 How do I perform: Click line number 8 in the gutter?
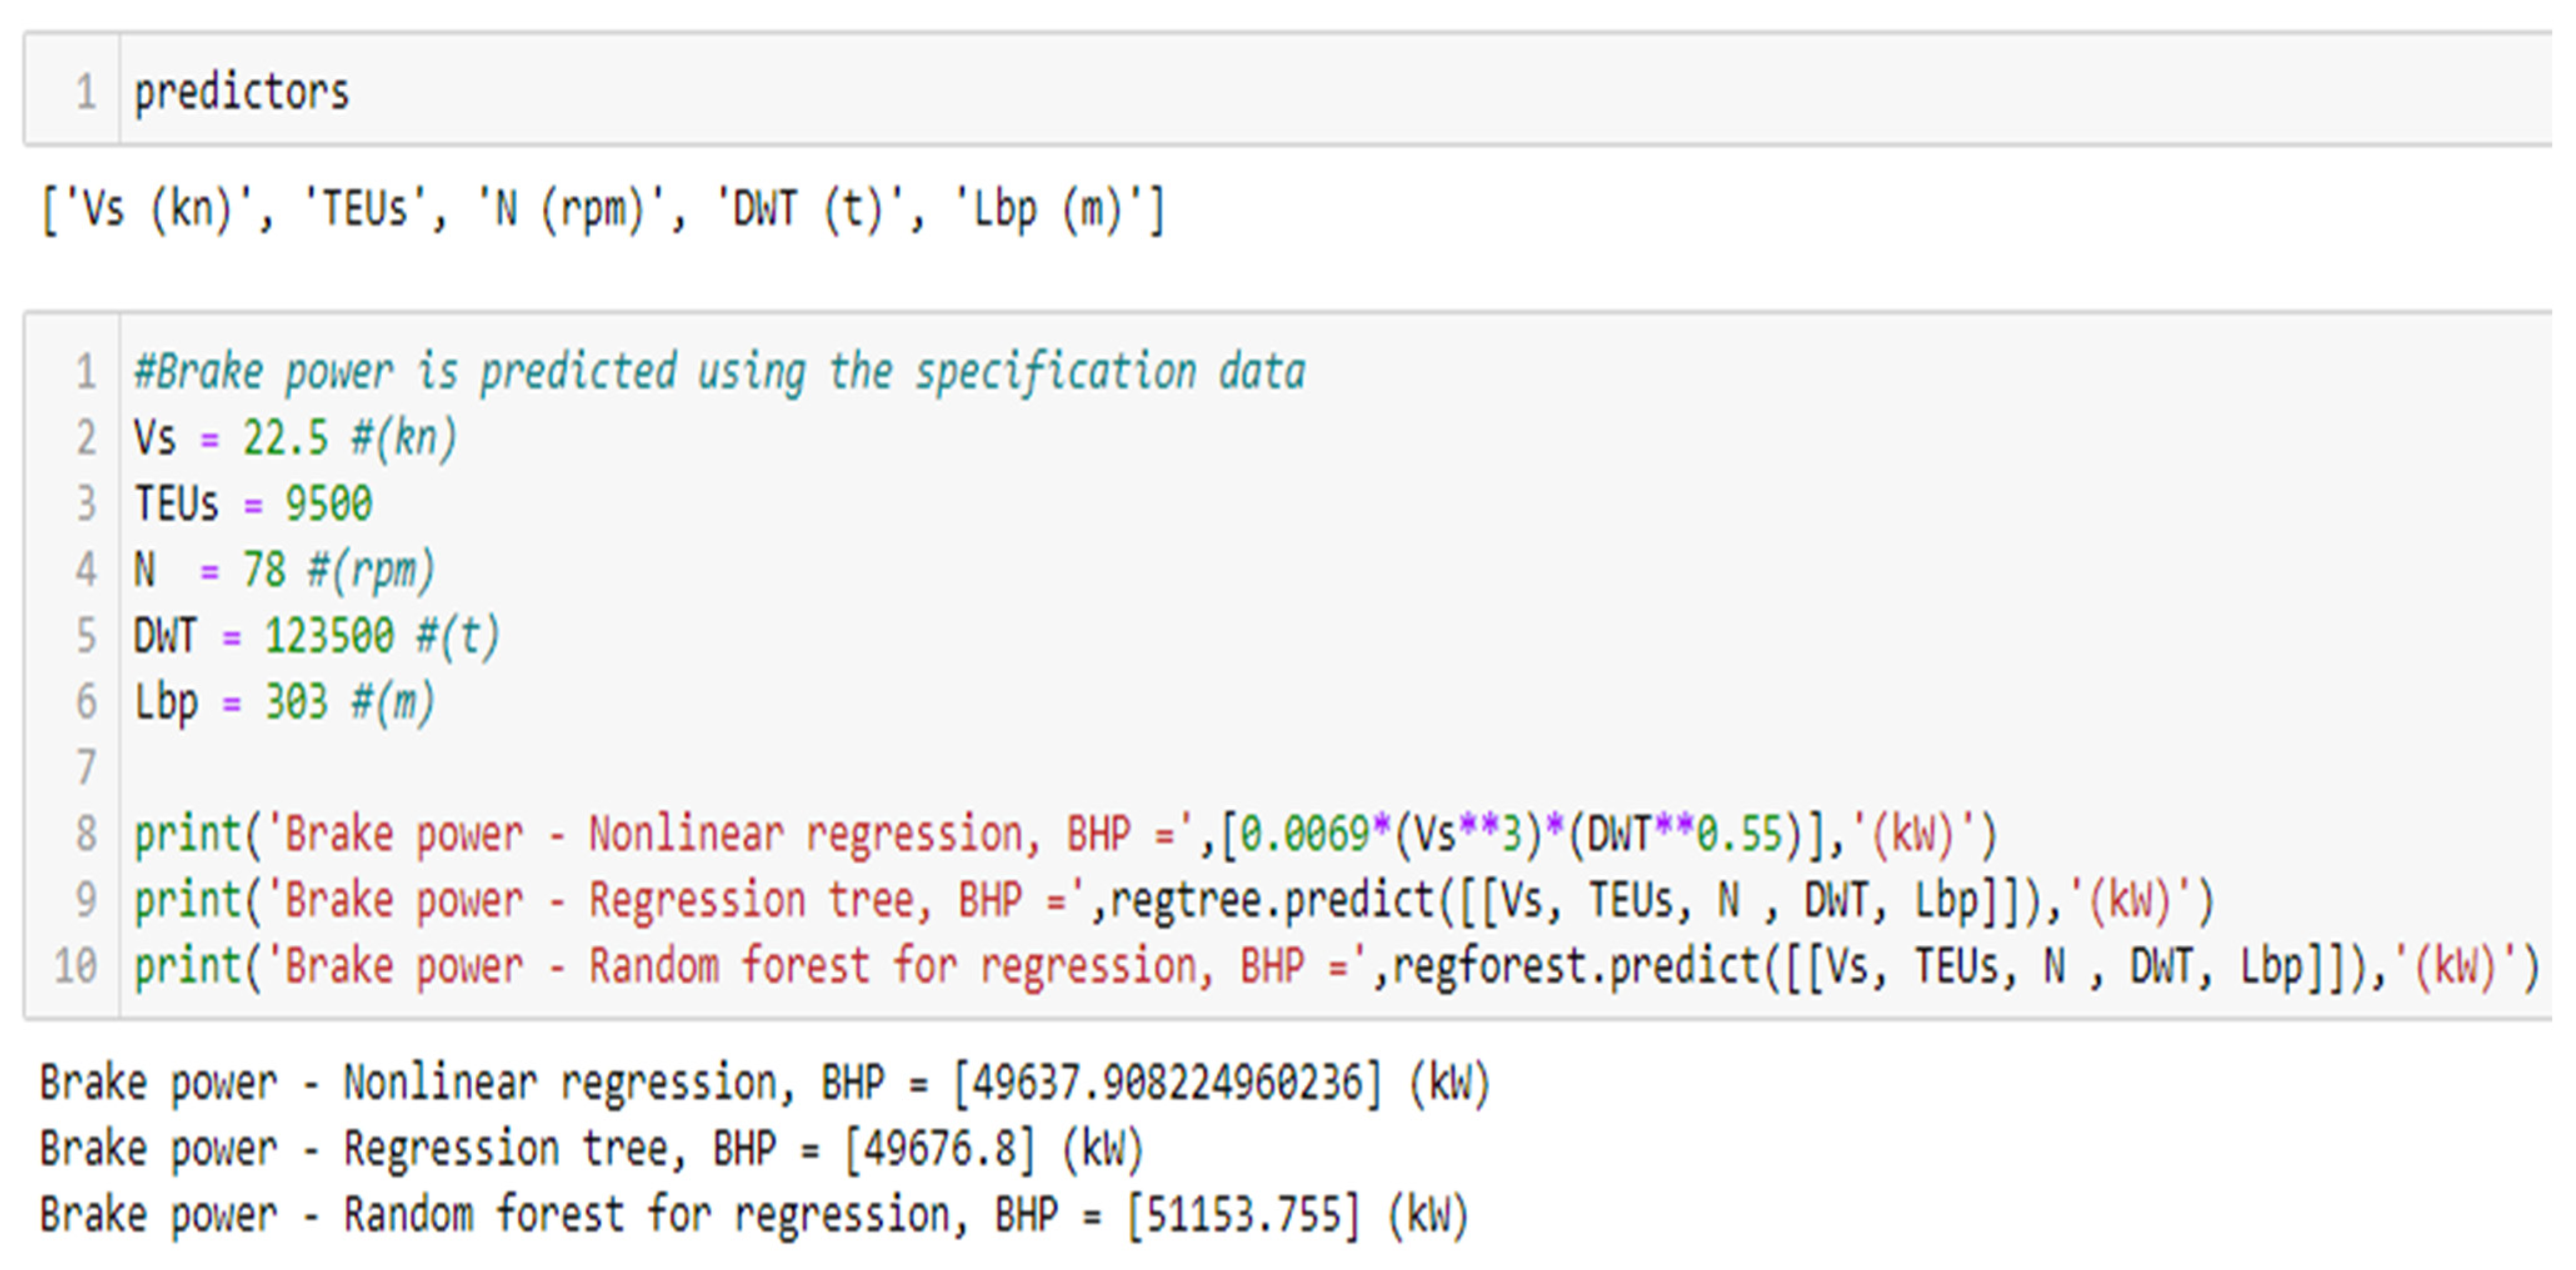[86, 835]
